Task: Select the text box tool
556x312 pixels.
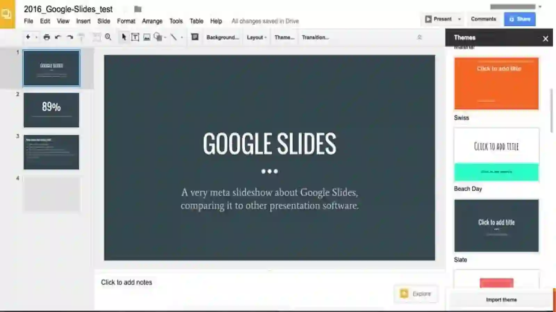Action: (135, 37)
